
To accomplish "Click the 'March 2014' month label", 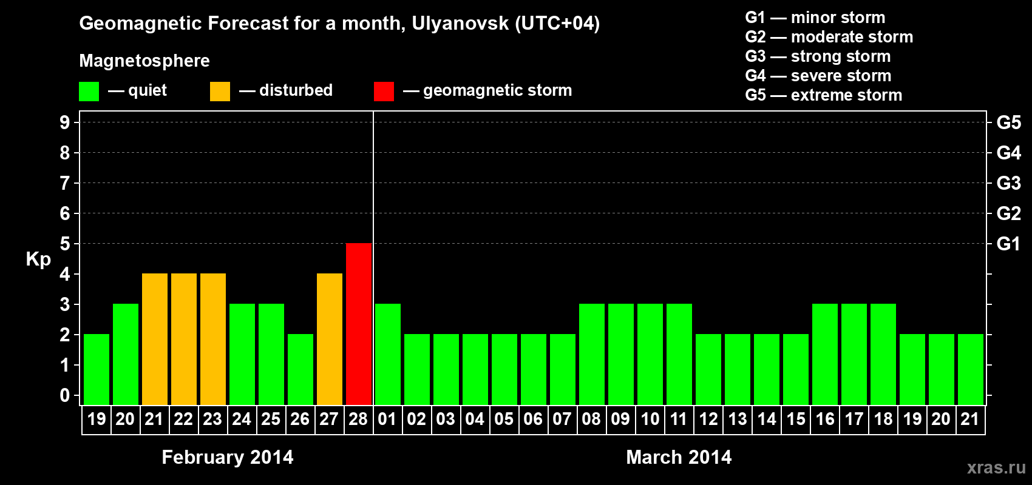I will 679,457.
